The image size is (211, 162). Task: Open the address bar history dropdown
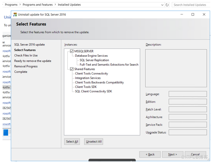click(162, 5)
